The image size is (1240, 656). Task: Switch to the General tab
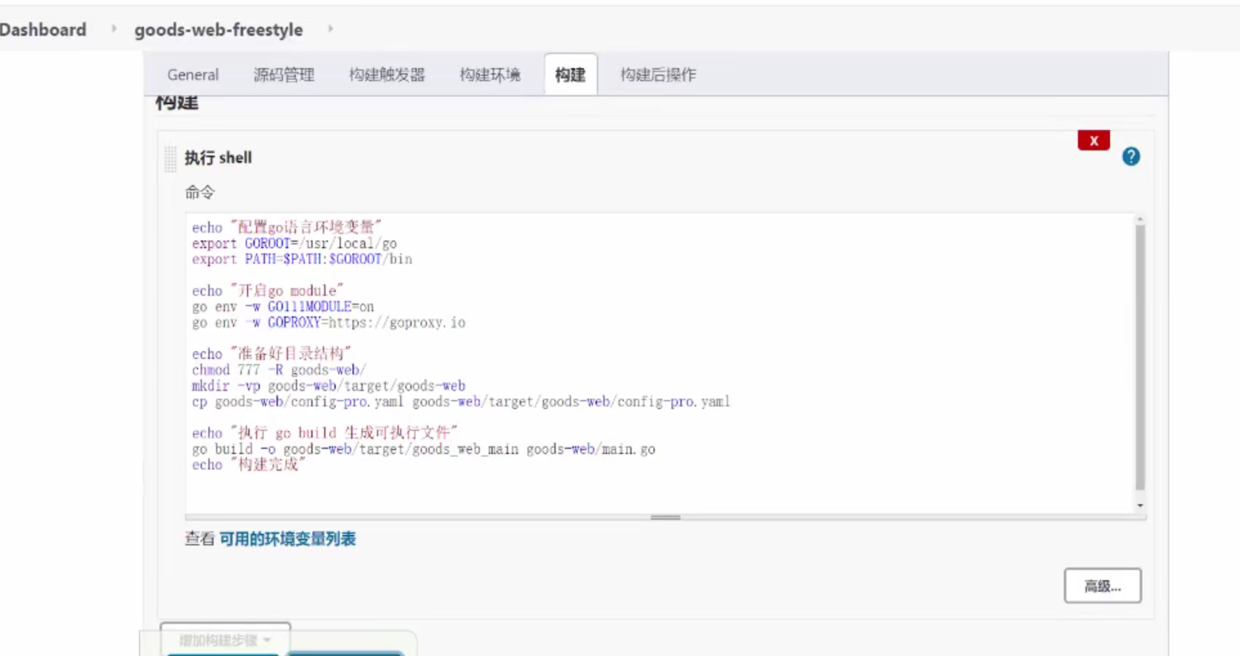coord(193,75)
